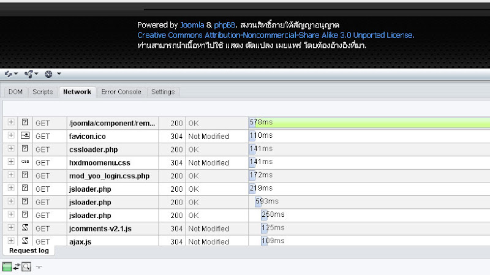The width and height of the screenshot is (490, 275).
Task: Click the GET method of ajax.js row
Action: [x=42, y=241]
